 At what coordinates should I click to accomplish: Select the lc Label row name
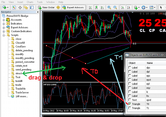coord(147,92)
